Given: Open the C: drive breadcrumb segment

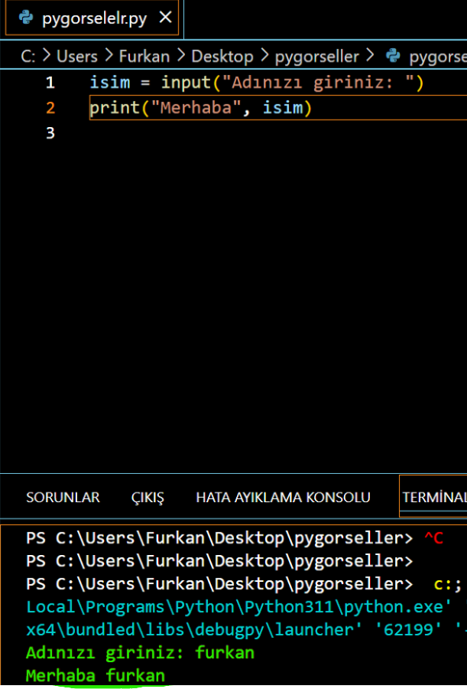Looking at the screenshot, I should point(28,56).
